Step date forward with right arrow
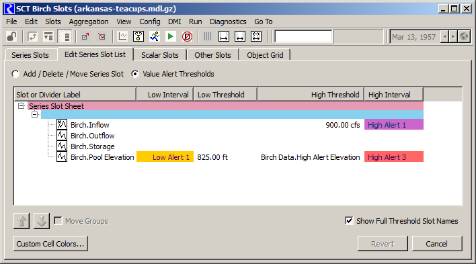 pos(453,37)
